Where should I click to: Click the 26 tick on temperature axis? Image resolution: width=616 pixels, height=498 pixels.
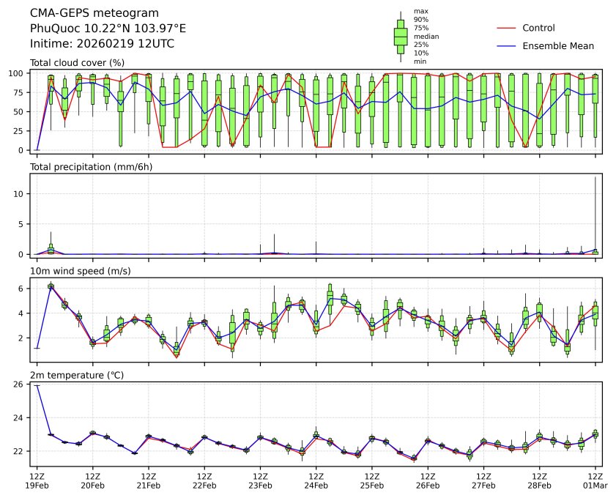click(x=21, y=384)
